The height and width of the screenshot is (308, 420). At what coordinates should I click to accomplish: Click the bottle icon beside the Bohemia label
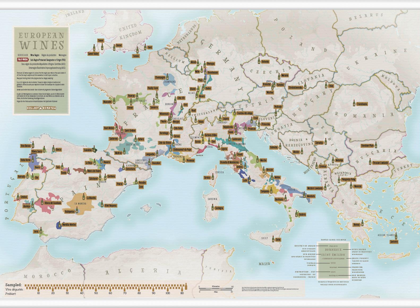(259, 61)
